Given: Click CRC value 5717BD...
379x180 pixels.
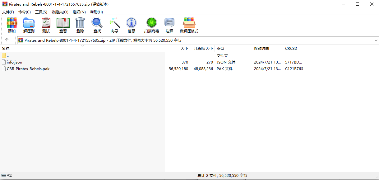Looking at the screenshot, I should tap(293, 62).
